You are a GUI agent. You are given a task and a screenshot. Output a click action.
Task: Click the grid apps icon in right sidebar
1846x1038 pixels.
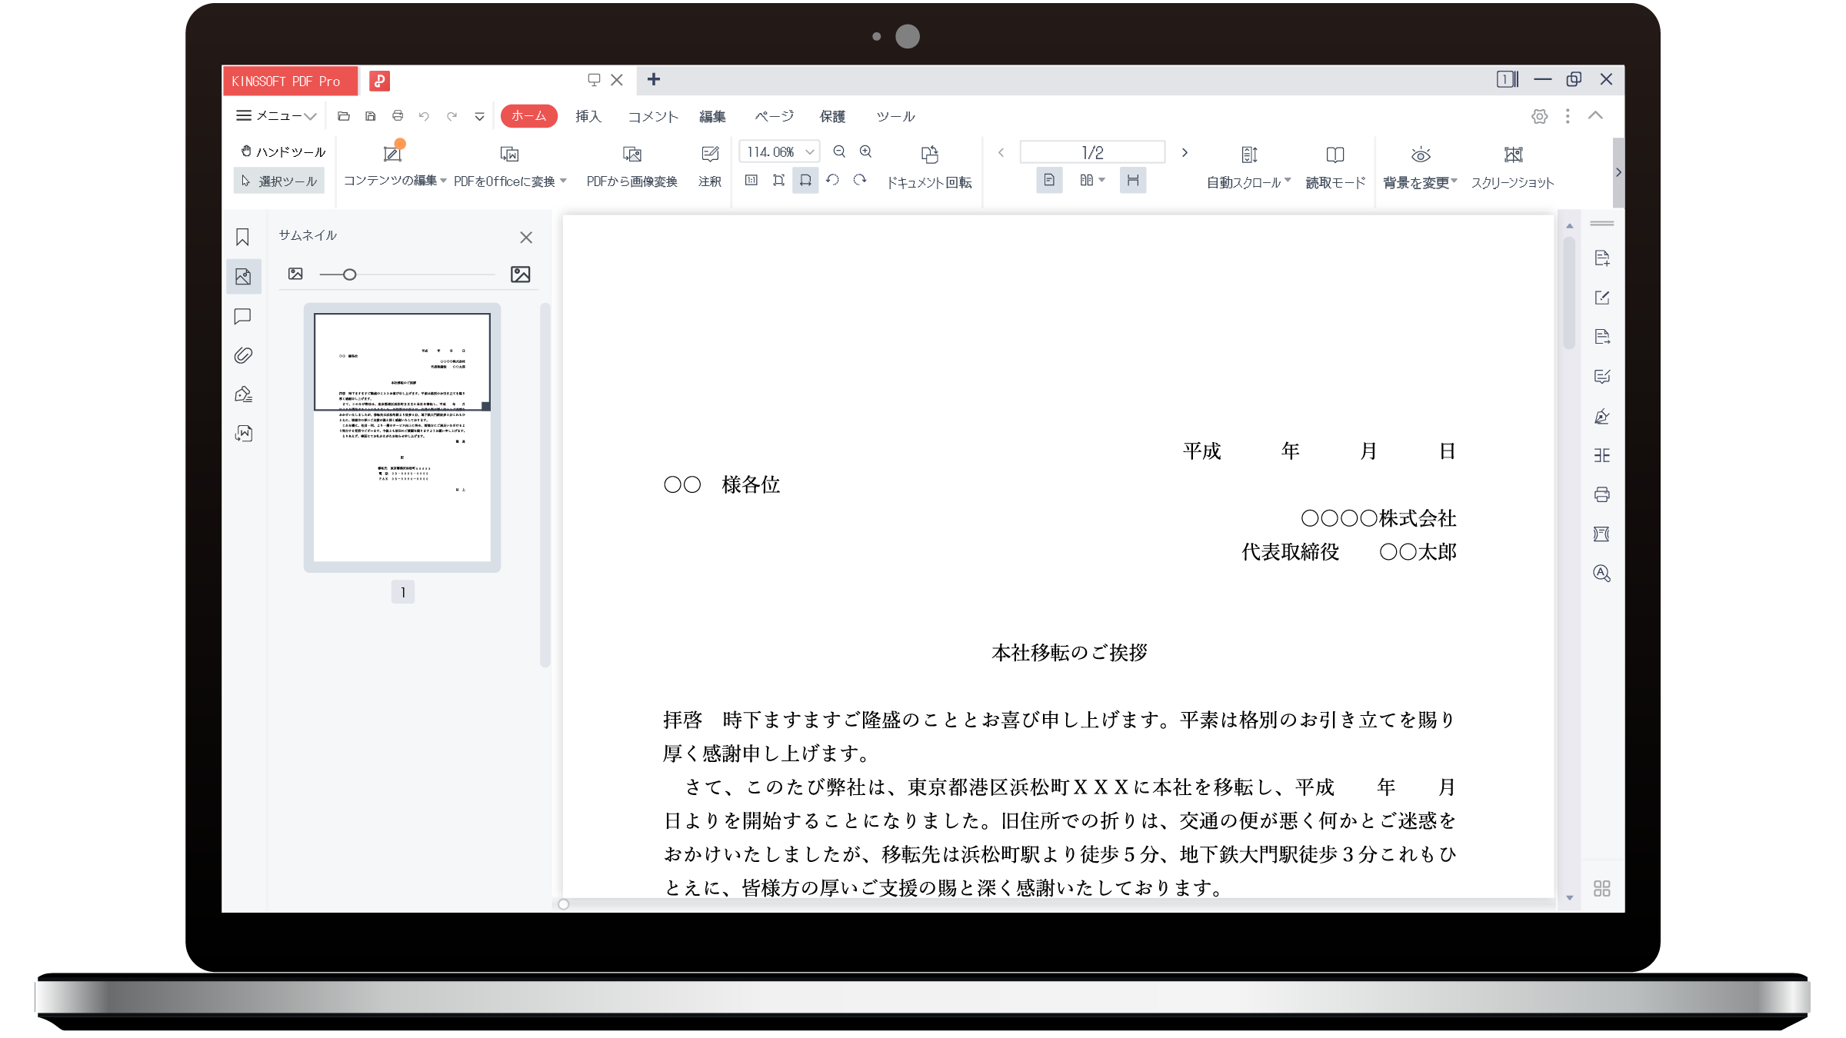(1601, 888)
